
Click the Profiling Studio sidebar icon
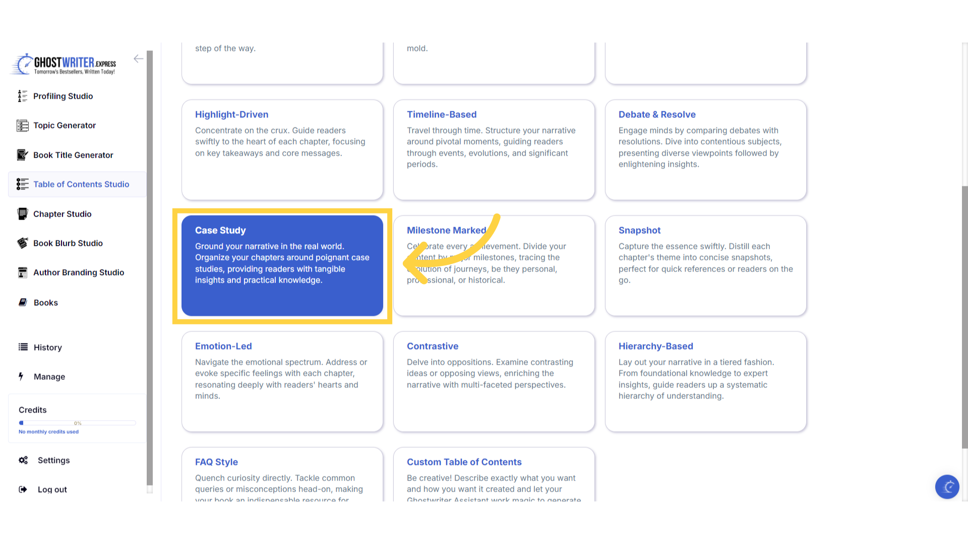click(x=22, y=96)
